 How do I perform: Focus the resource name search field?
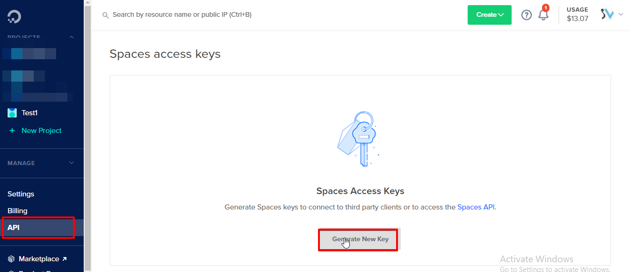(281, 15)
